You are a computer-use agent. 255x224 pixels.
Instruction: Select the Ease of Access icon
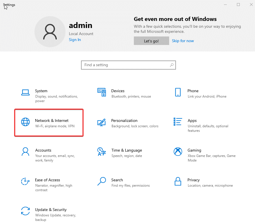tap(25, 181)
